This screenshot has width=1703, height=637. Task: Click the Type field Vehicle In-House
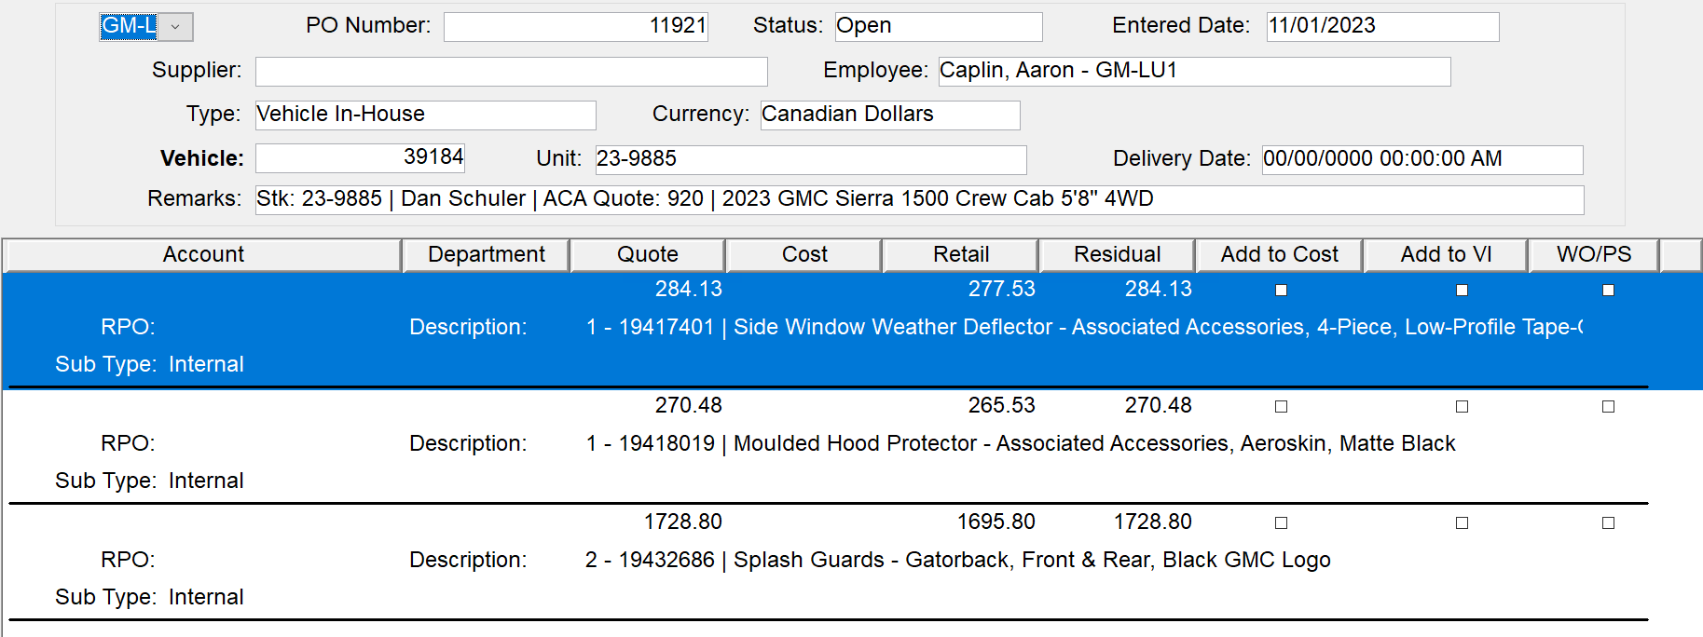[x=425, y=115]
